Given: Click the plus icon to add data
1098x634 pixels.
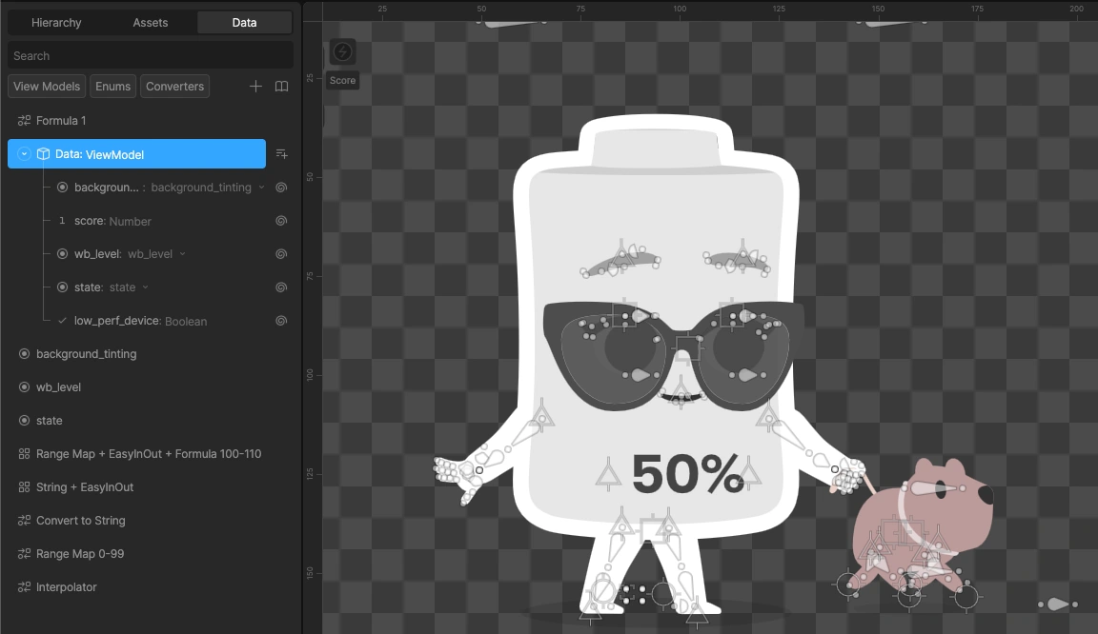Looking at the screenshot, I should [x=255, y=87].
